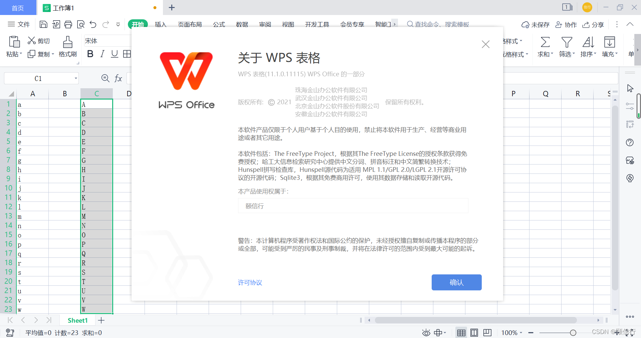Open a new tab with plus button
Image resolution: width=641 pixels, height=338 pixels.
coord(172,8)
